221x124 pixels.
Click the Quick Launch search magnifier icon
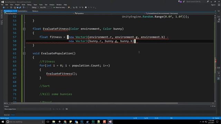coord(208,1)
